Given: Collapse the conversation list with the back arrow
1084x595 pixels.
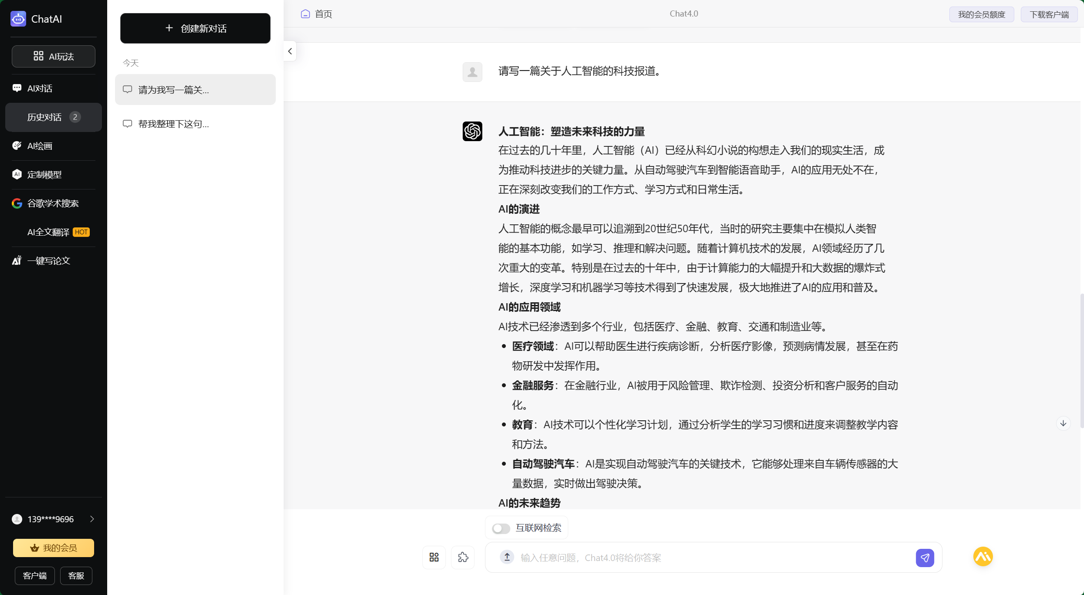Looking at the screenshot, I should point(290,51).
